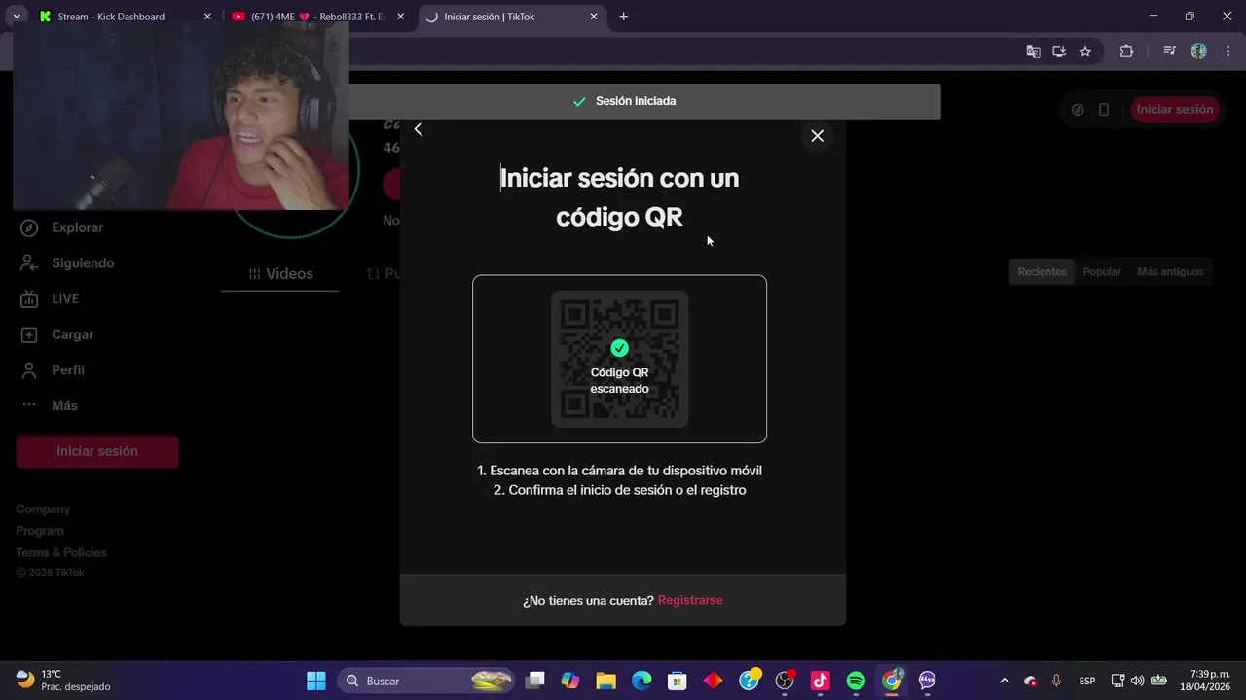
Task: Switch to the Stream - Kick Dashboard tab
Action: pyautogui.click(x=111, y=17)
